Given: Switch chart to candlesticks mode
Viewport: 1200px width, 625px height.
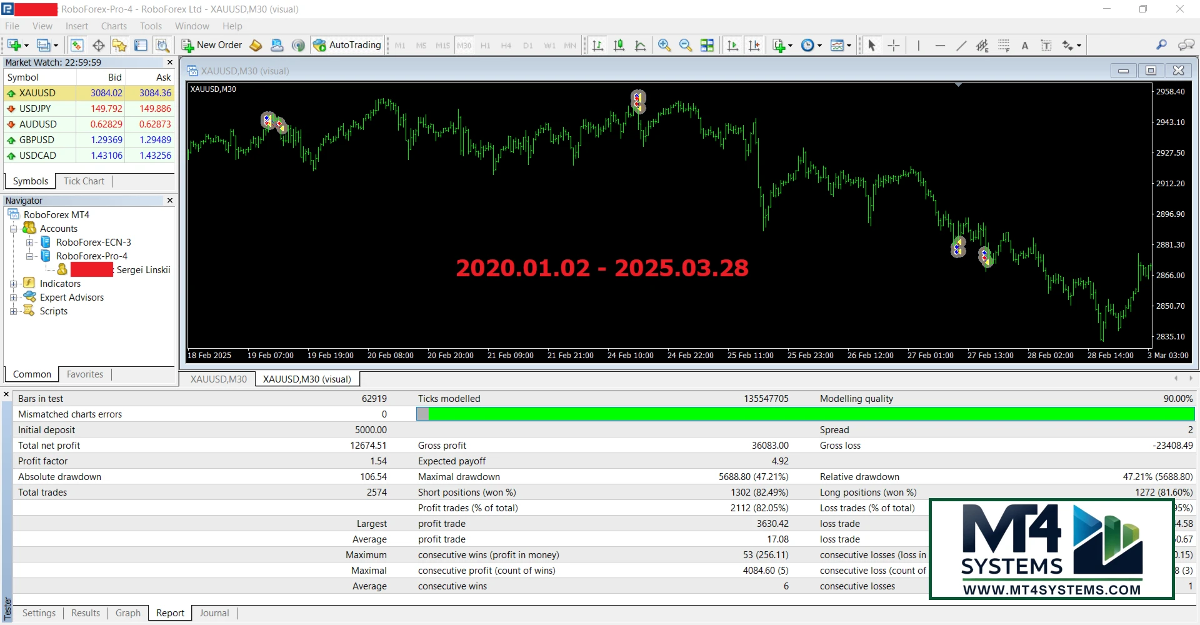Looking at the screenshot, I should pos(619,46).
